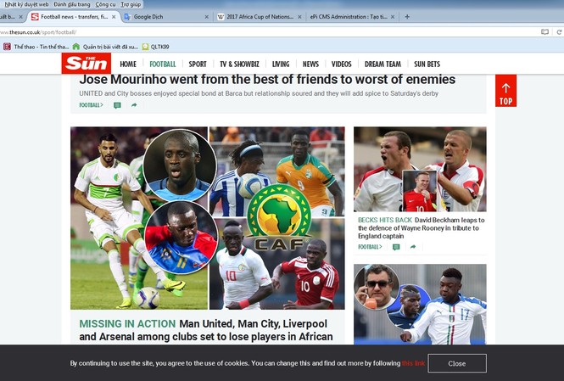Open 'Trợ giúp' menu

[131, 4]
